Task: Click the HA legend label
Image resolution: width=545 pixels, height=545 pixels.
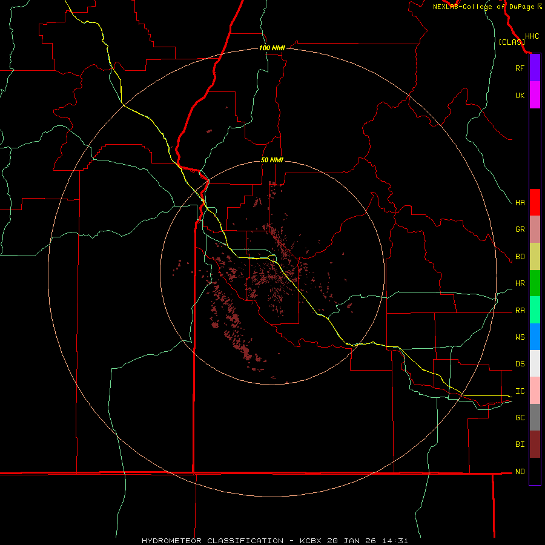Action: 520,202
